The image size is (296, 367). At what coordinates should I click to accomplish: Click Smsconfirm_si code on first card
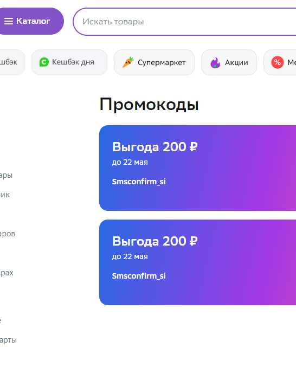[x=139, y=182]
